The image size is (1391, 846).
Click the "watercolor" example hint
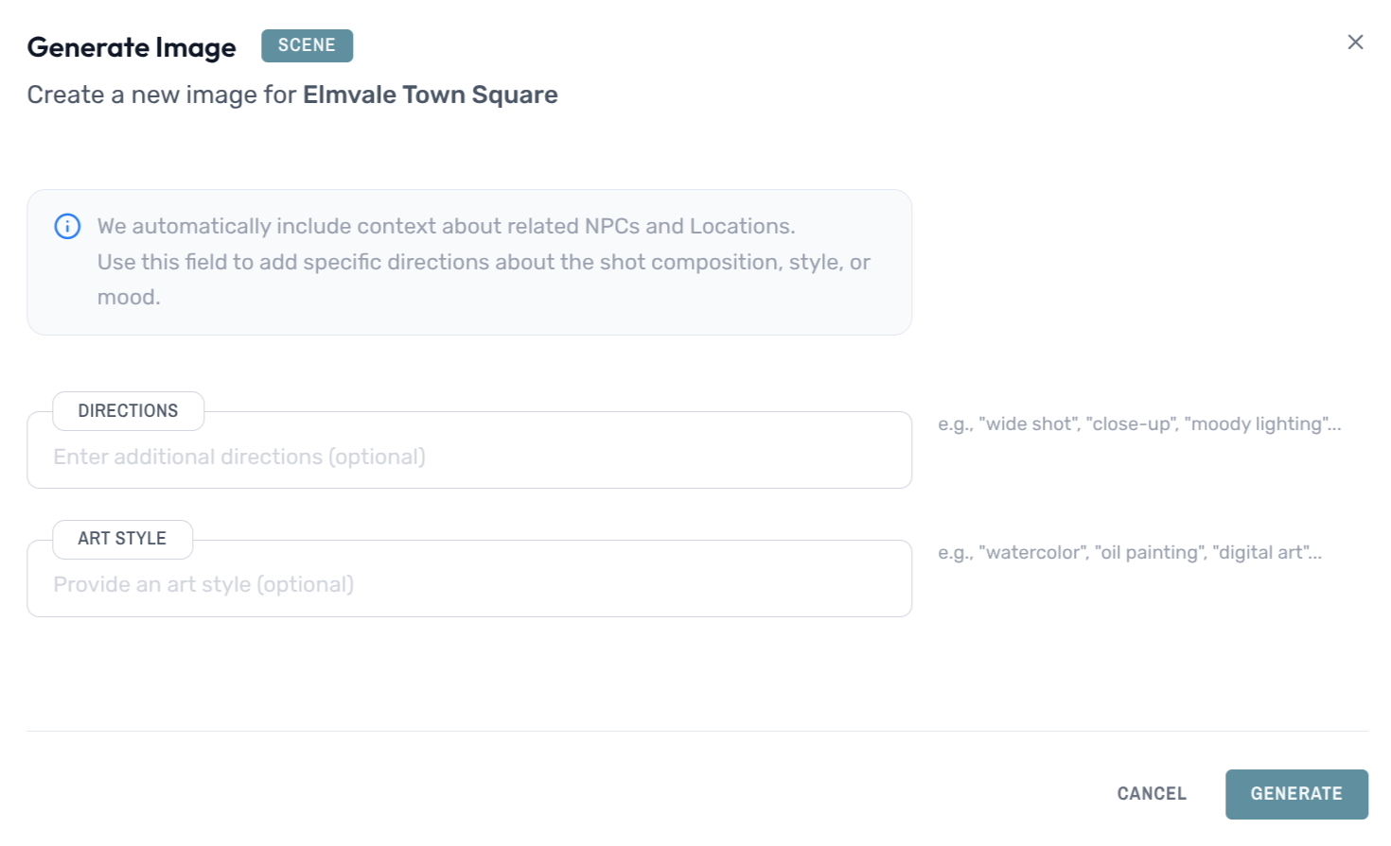click(1033, 553)
